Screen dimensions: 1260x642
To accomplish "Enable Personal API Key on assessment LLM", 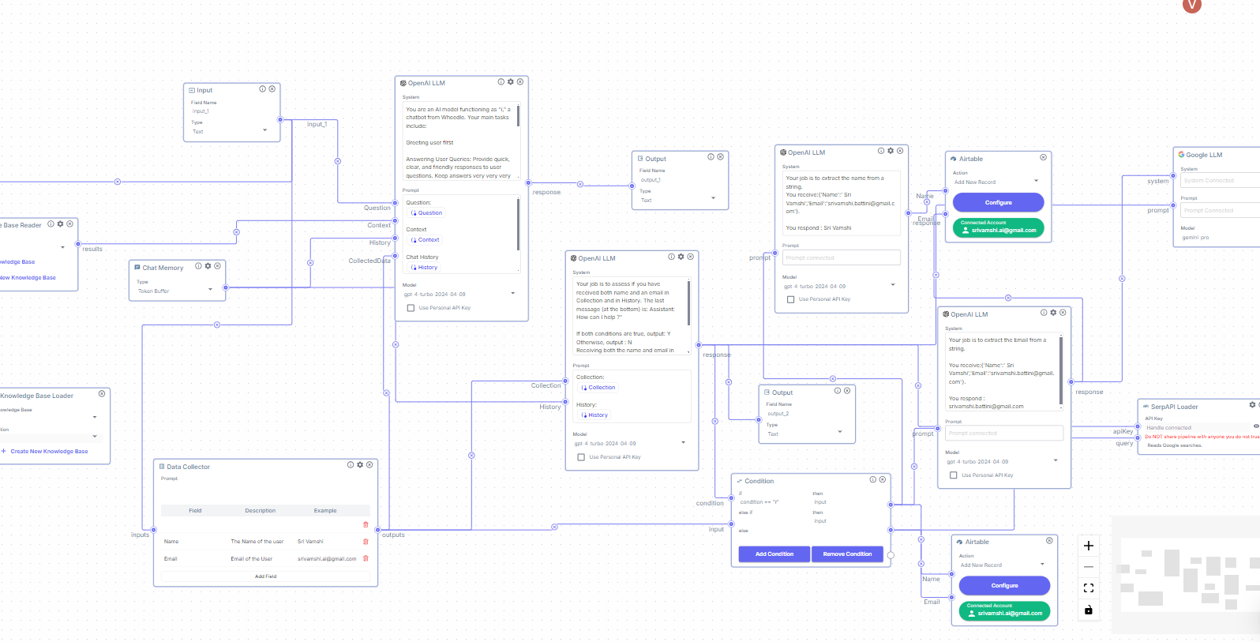I will [581, 457].
